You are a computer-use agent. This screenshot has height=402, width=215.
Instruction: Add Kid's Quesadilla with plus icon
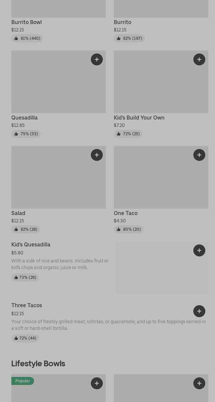click(199, 250)
